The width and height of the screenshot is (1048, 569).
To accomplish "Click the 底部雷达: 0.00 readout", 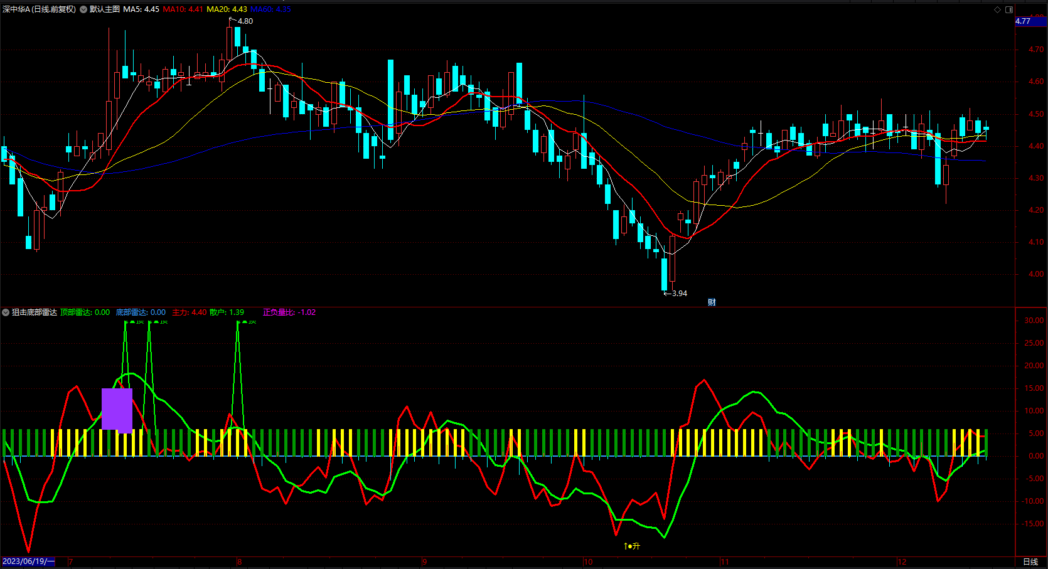I will 141,312.
